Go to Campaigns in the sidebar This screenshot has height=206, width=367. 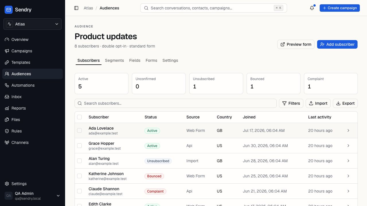[x=32, y=51]
